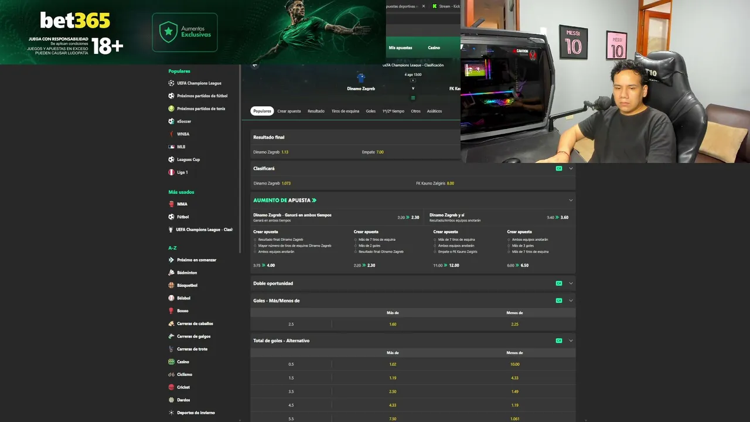Select the eSoccer icon in the sidebar
The width and height of the screenshot is (750, 422).
[x=172, y=121]
